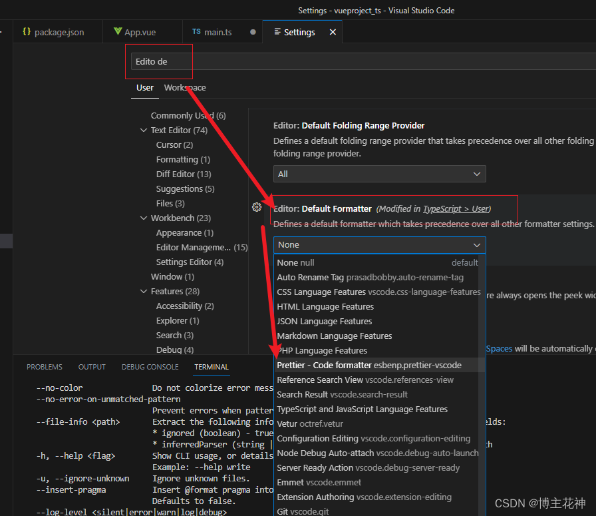Open Debug (4) settings section
This screenshot has width=596, height=516.
click(175, 350)
